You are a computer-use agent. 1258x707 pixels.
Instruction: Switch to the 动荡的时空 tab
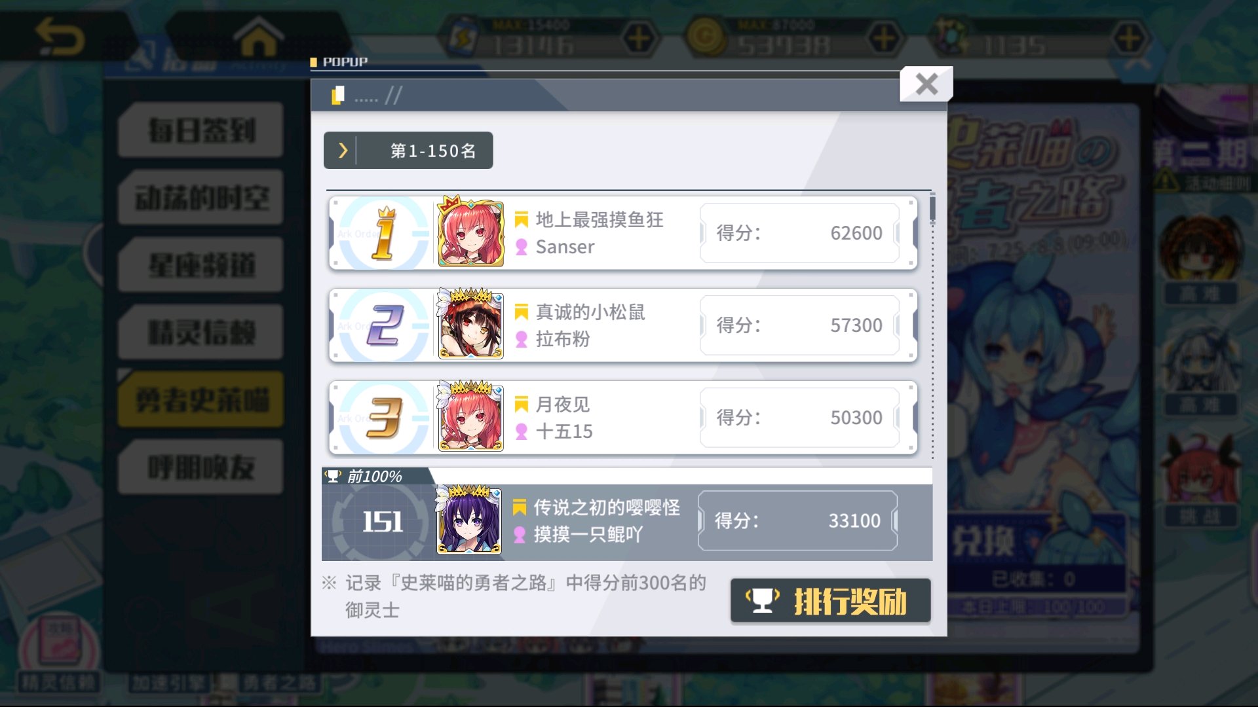pyautogui.click(x=201, y=197)
